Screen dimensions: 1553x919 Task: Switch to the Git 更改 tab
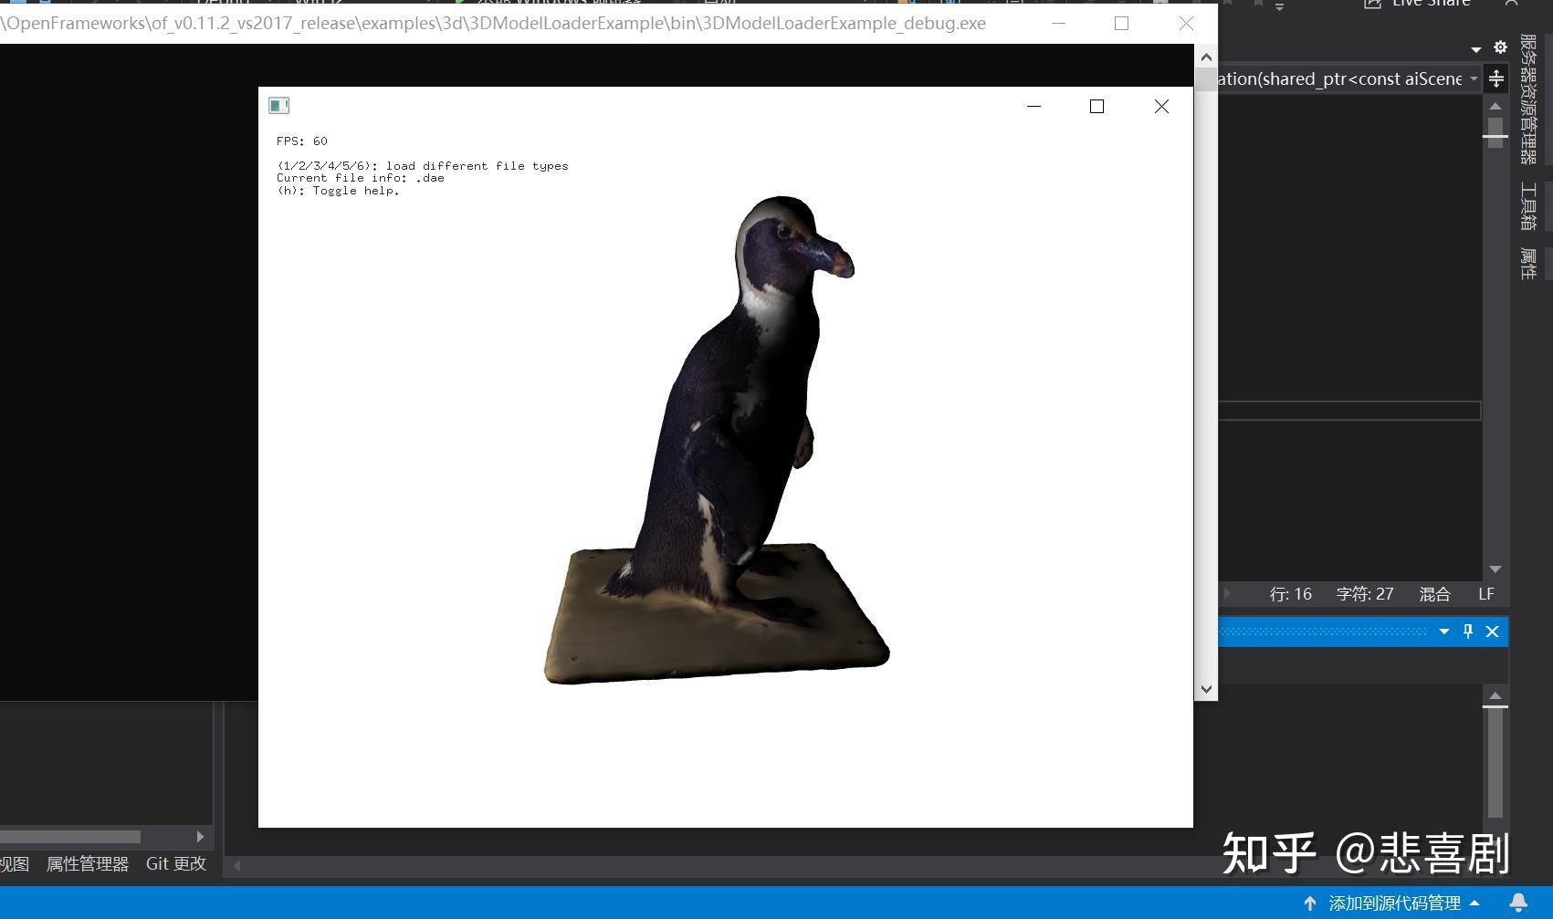[175, 863]
